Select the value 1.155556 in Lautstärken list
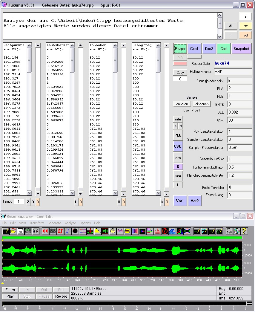 [55, 74]
